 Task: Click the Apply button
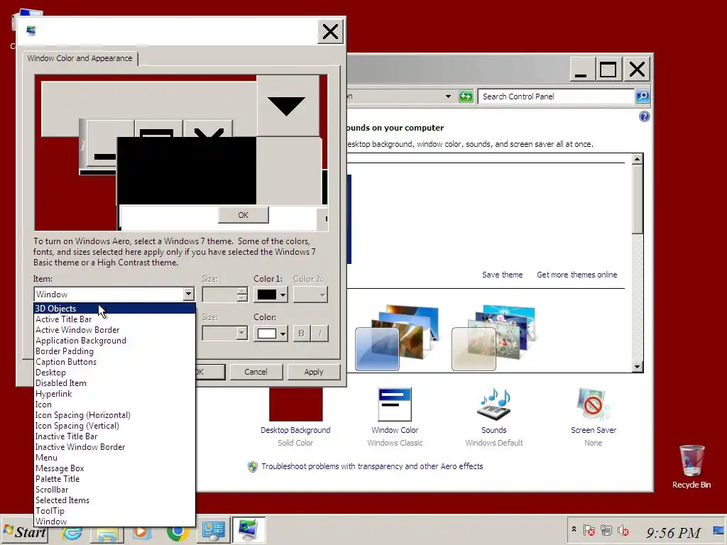click(313, 372)
